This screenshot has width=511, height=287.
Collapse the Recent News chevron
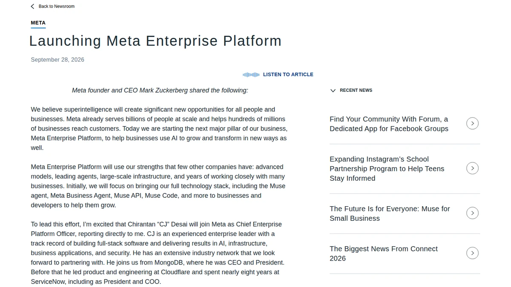coord(333,91)
